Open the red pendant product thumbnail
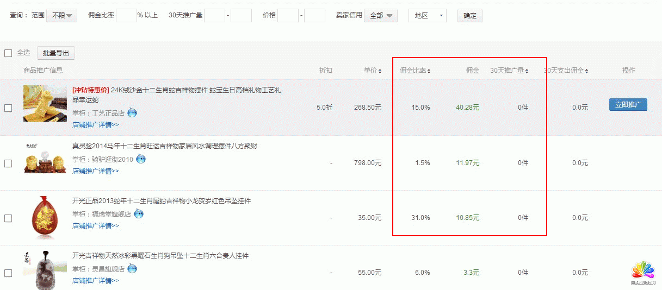 (45, 217)
